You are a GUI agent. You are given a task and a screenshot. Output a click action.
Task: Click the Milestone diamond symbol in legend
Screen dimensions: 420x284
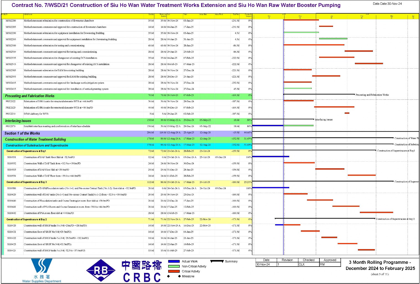(x=174, y=276)
